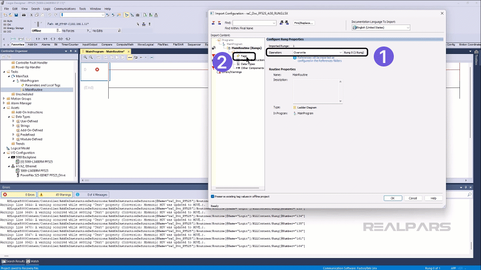Open the Tools menu
Screen dimensions: 481x270
tap(83, 9)
